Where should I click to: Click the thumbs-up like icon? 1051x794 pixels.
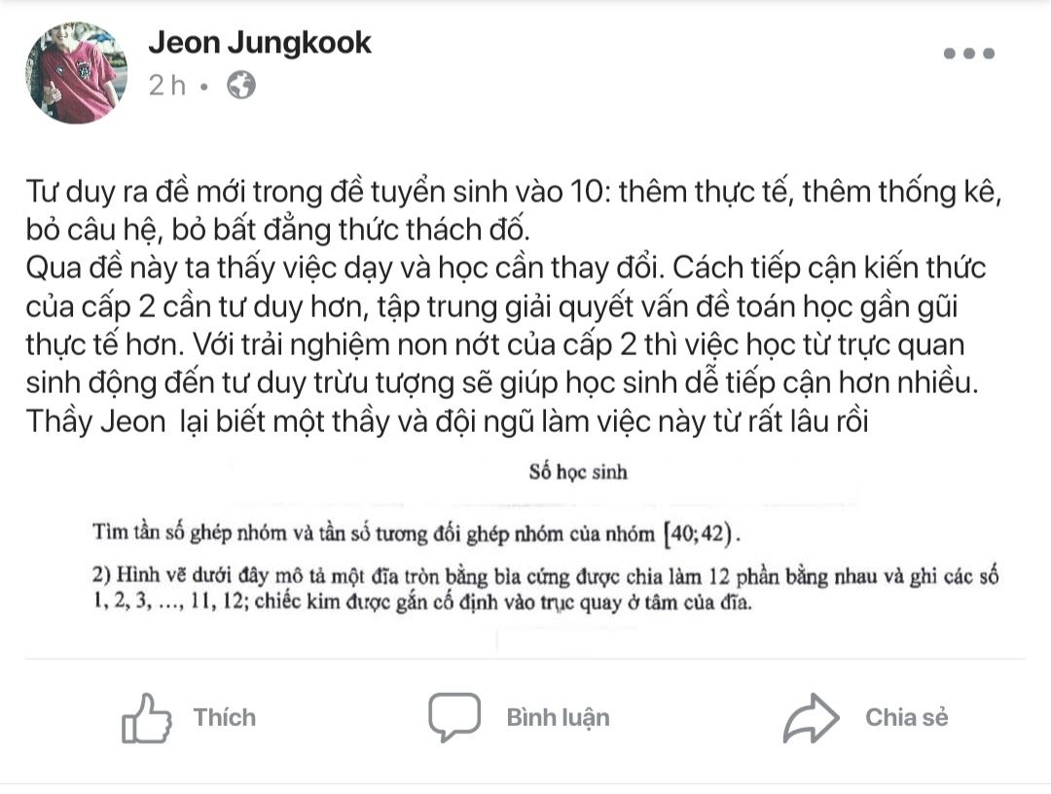pos(147,718)
